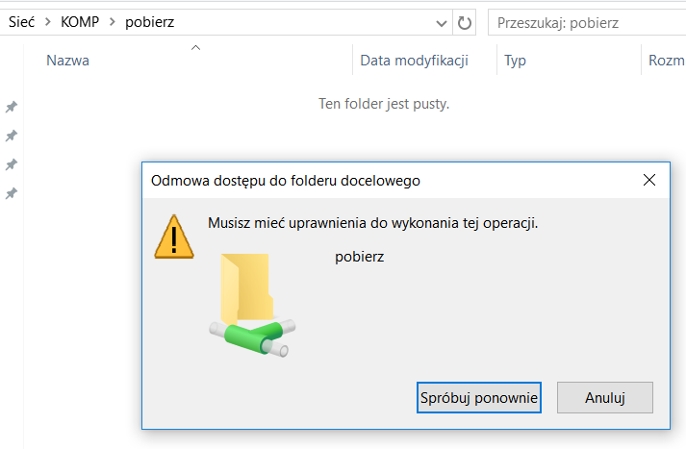This screenshot has height=449, width=686.
Task: Sort by the Nazwa column header
Action: 67,61
